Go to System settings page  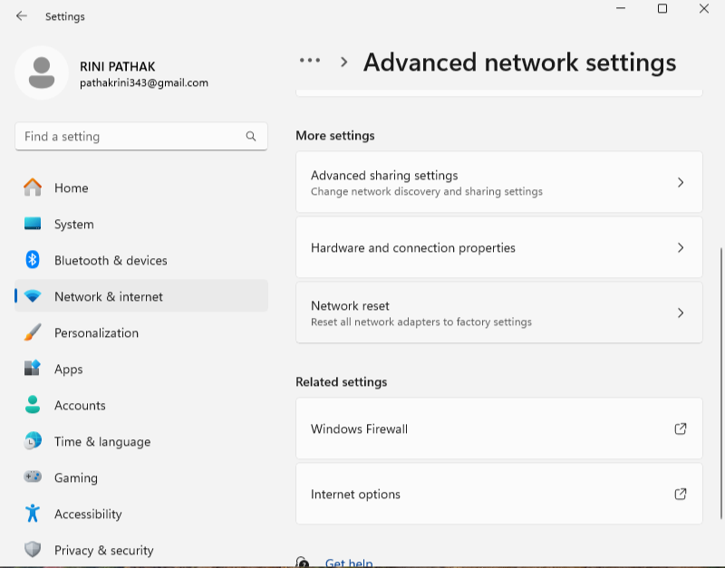pyautogui.click(x=73, y=224)
